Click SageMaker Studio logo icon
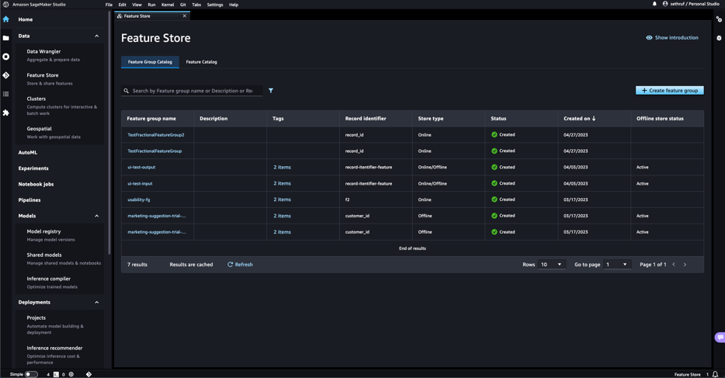This screenshot has height=378, width=725. (x=6, y=4)
